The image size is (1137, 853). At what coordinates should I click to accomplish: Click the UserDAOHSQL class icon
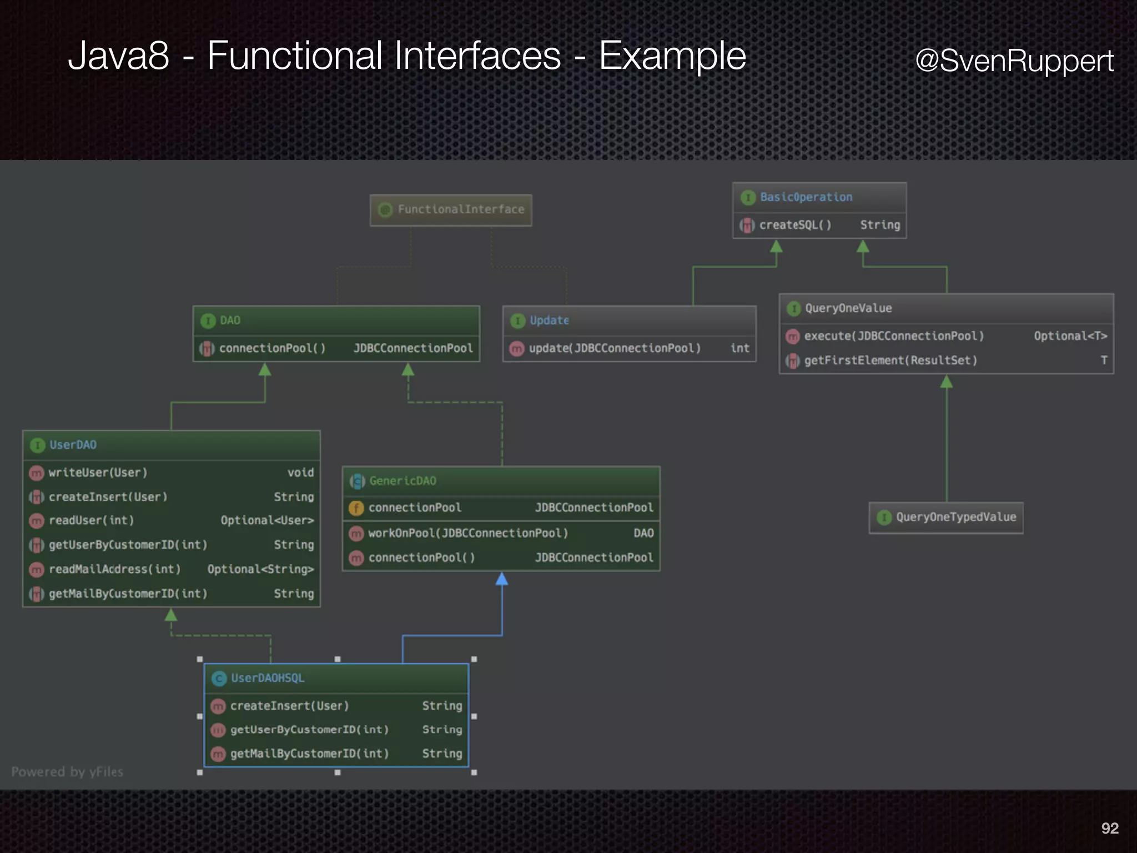(x=219, y=678)
